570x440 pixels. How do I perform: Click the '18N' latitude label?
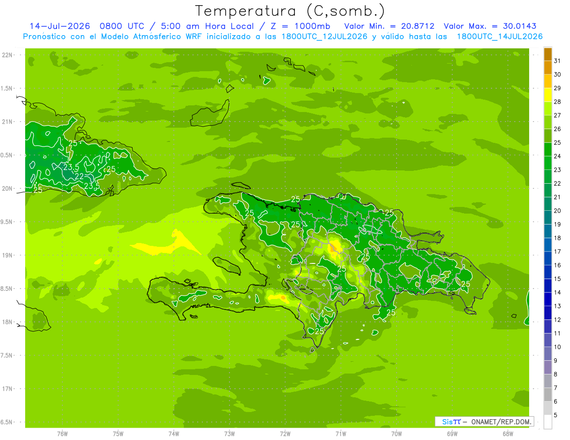[8, 322]
